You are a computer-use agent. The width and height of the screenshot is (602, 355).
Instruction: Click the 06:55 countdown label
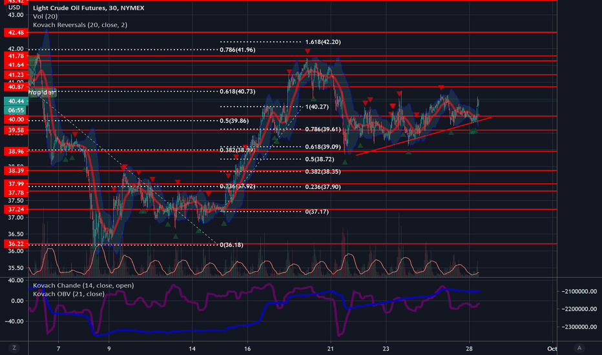(x=16, y=110)
